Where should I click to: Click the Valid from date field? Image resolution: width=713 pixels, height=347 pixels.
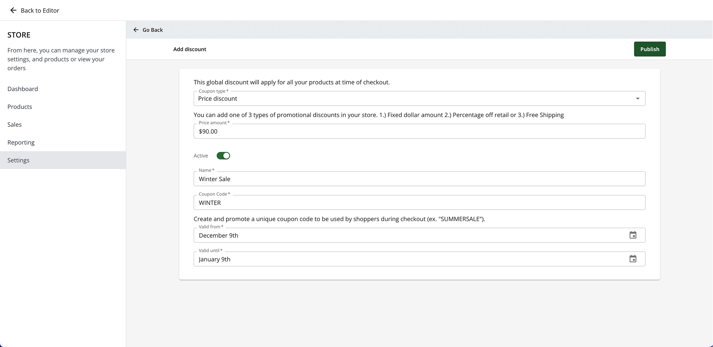pyautogui.click(x=408, y=235)
